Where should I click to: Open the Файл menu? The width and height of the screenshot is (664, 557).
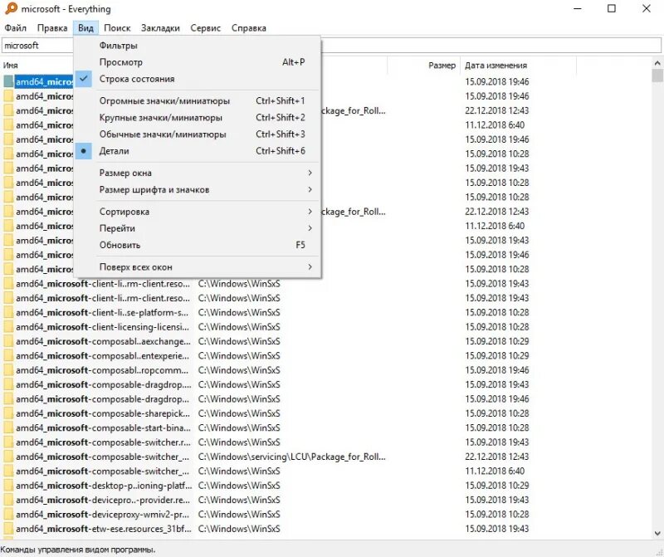(x=15, y=28)
